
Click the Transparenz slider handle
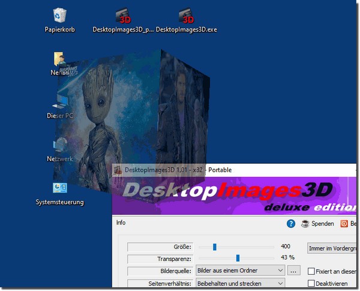pyautogui.click(x=238, y=259)
